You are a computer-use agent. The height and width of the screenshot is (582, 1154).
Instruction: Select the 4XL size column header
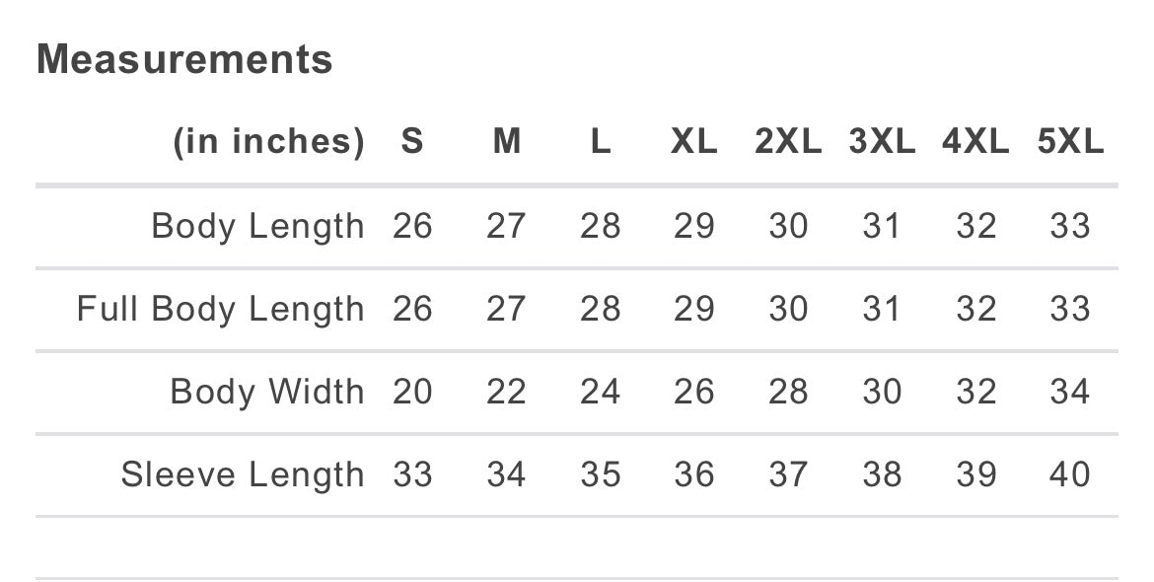[x=975, y=142]
